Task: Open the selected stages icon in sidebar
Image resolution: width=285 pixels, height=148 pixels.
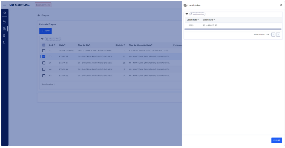Action: 4,28
